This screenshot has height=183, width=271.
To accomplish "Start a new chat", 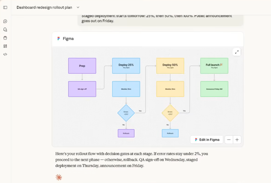I will (5, 21).
